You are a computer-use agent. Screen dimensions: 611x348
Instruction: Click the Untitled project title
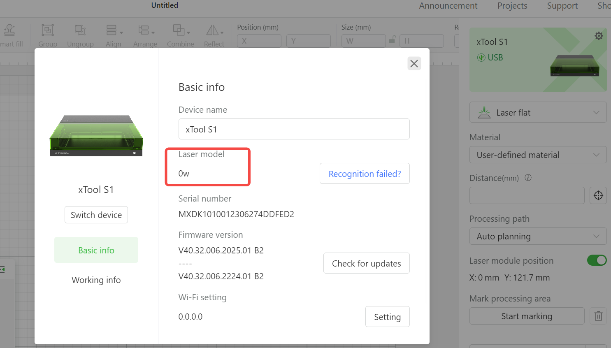tap(165, 5)
